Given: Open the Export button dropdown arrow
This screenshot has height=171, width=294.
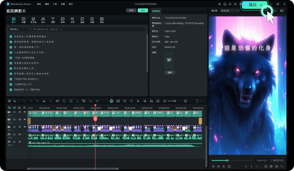Looking at the screenshot, I should click(261, 5).
